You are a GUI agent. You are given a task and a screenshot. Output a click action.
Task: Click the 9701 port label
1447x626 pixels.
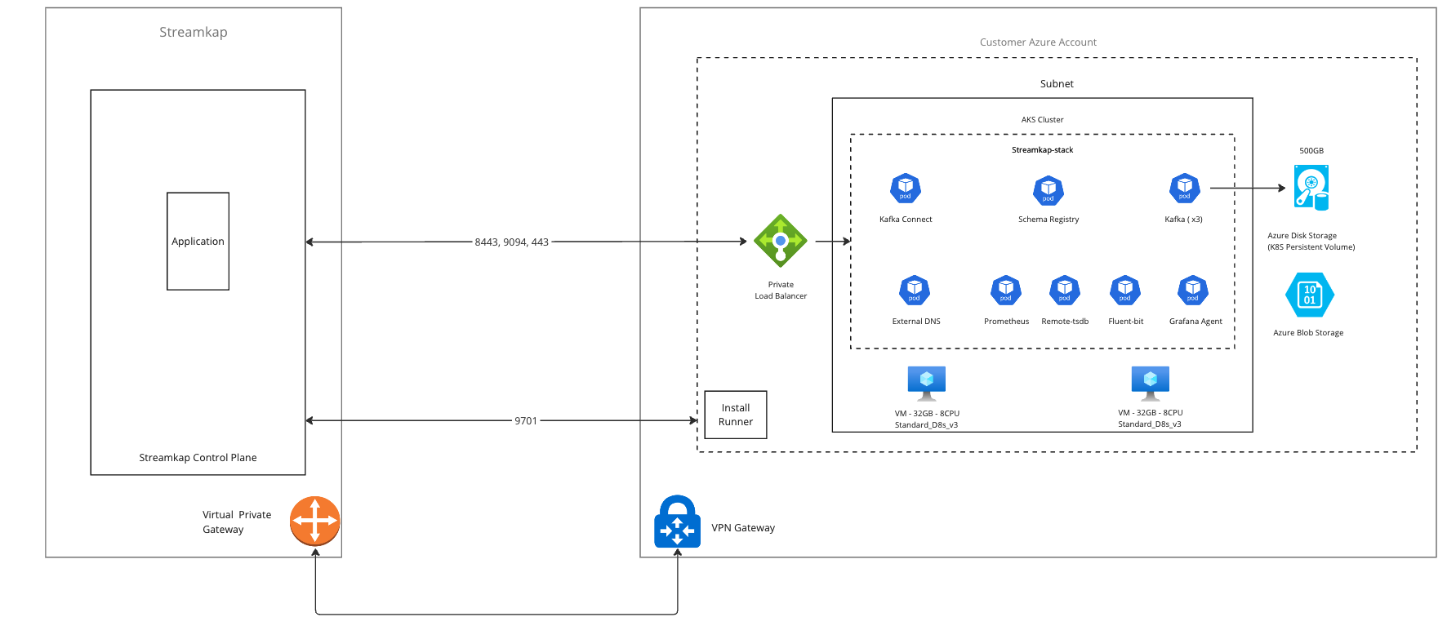pyautogui.click(x=526, y=421)
